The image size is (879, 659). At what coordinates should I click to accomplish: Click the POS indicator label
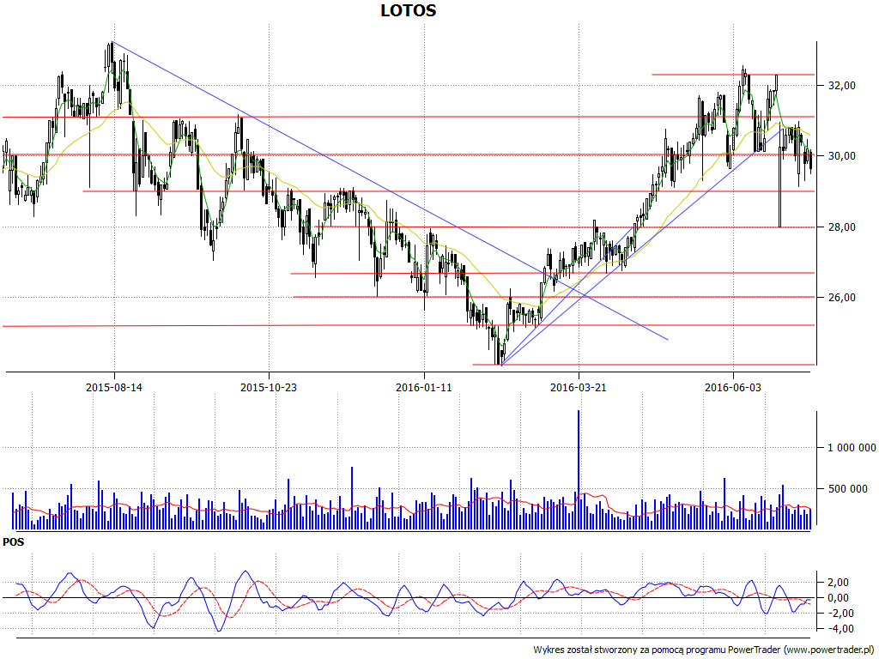(x=14, y=542)
